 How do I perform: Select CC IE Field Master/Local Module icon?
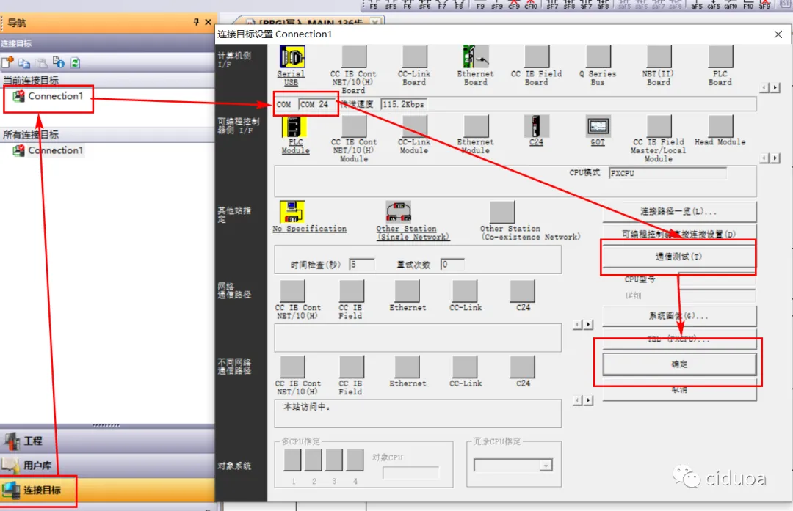coord(659,126)
